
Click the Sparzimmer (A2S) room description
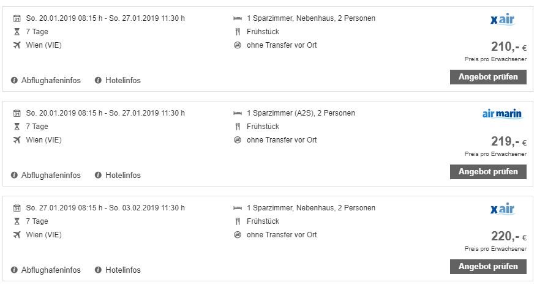coord(301,113)
